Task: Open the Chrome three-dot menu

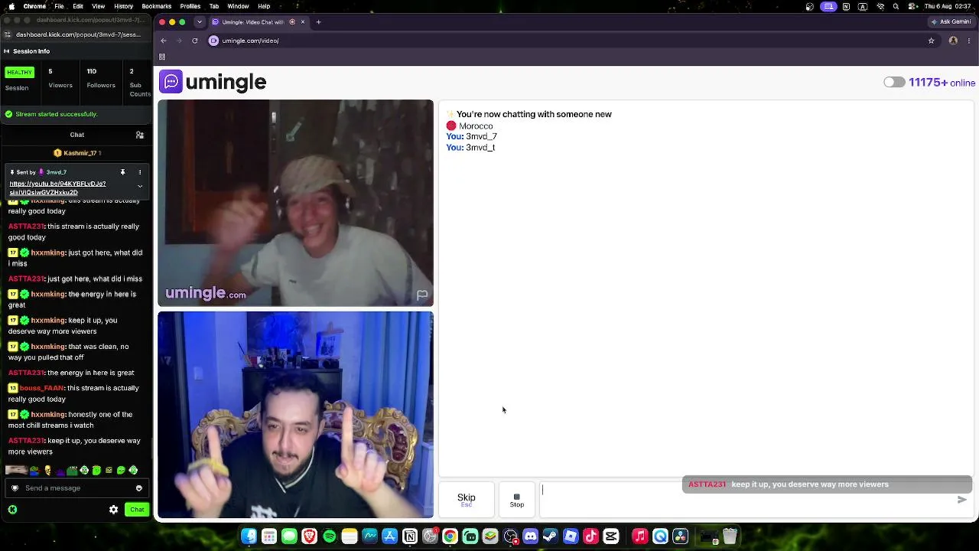Action: pos(968,41)
